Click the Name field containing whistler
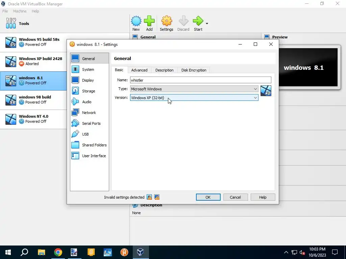 [200, 80]
